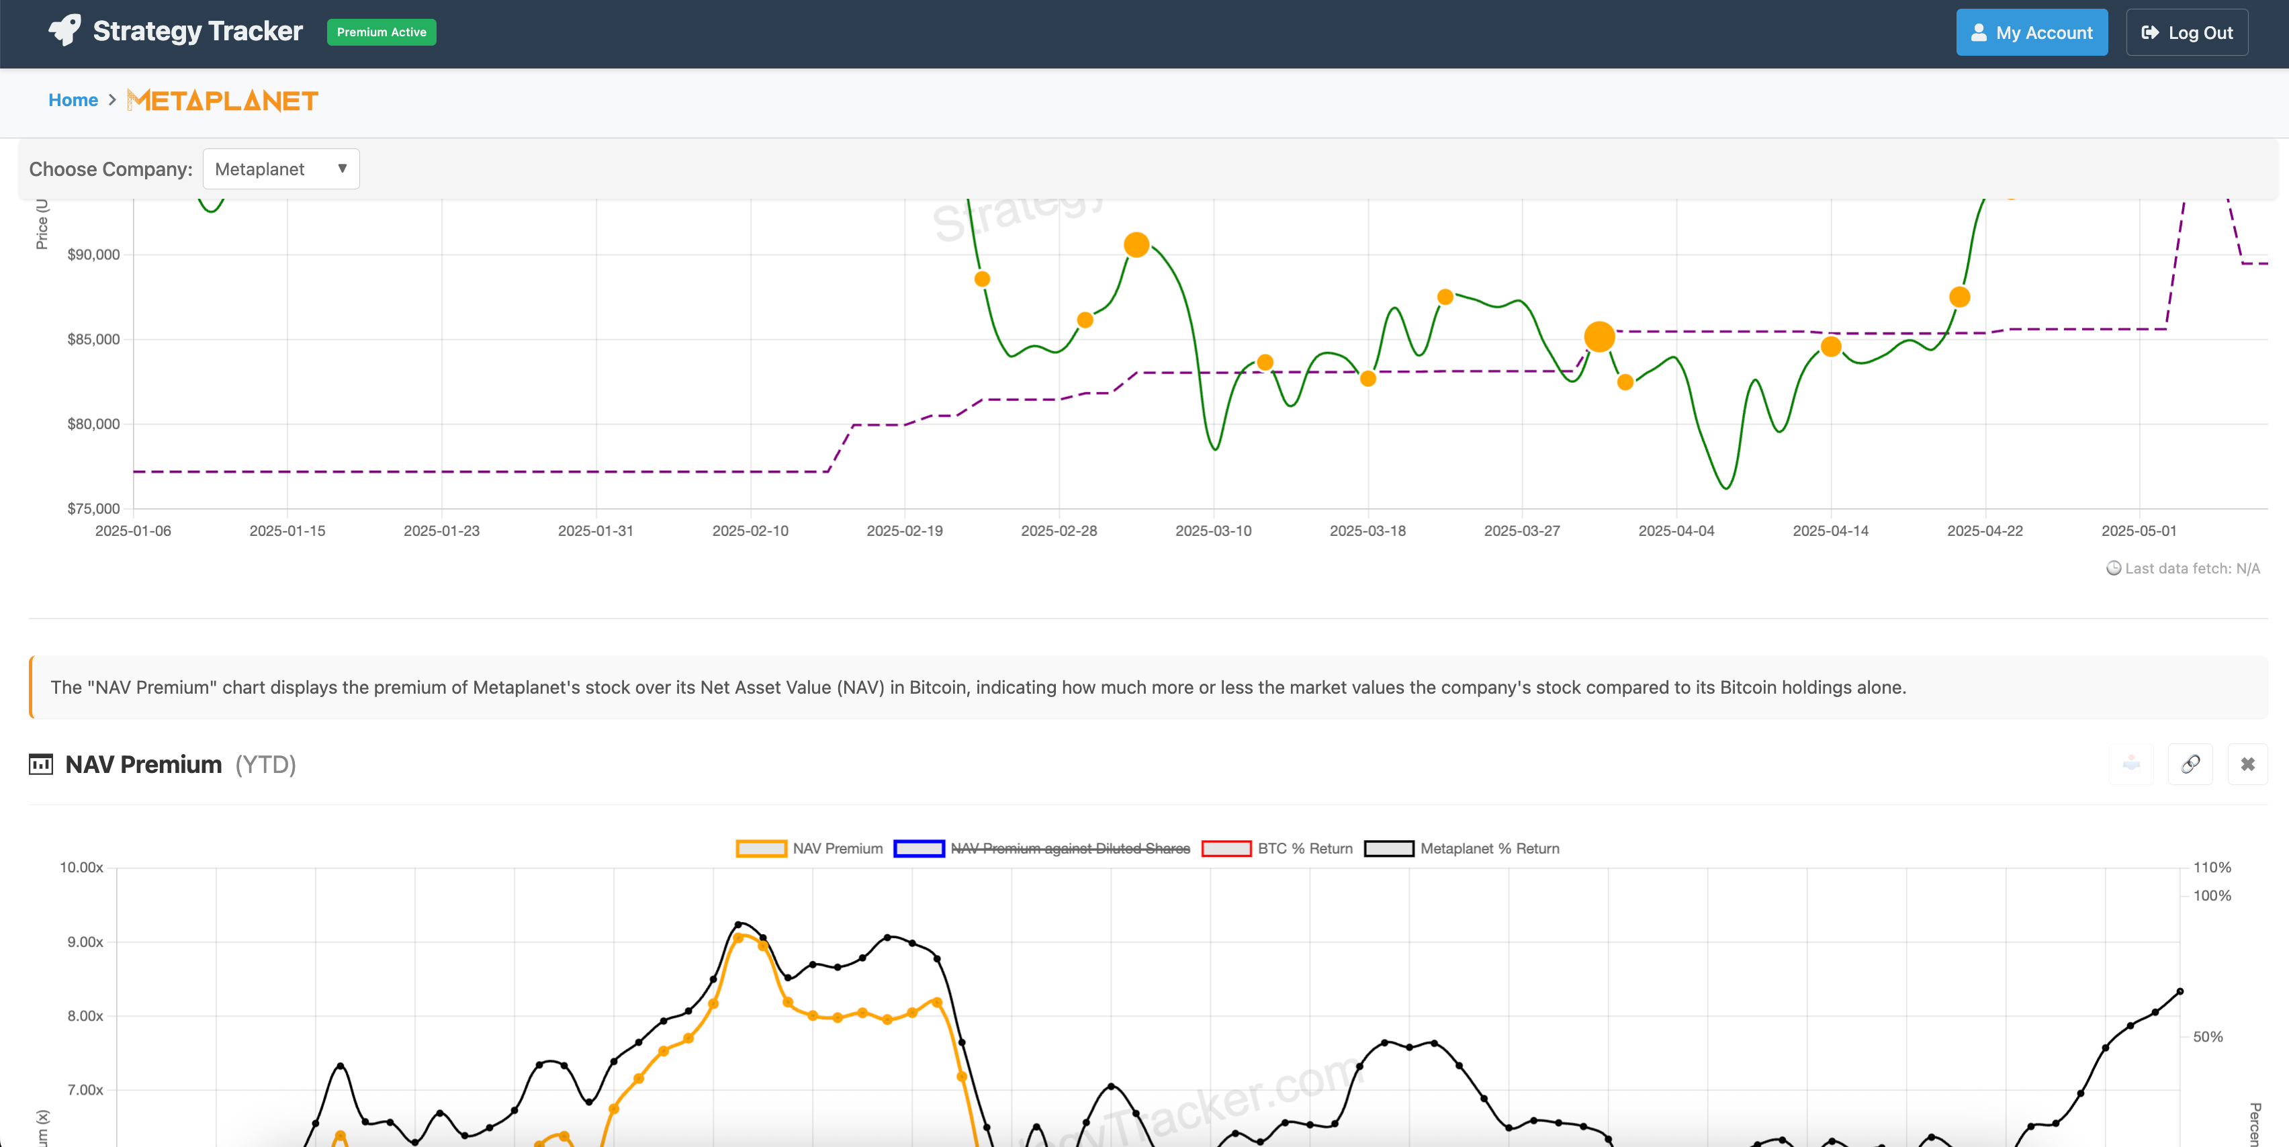Image resolution: width=2289 pixels, height=1147 pixels.
Task: Open the Choose Company dropdown
Action: [x=281, y=169]
